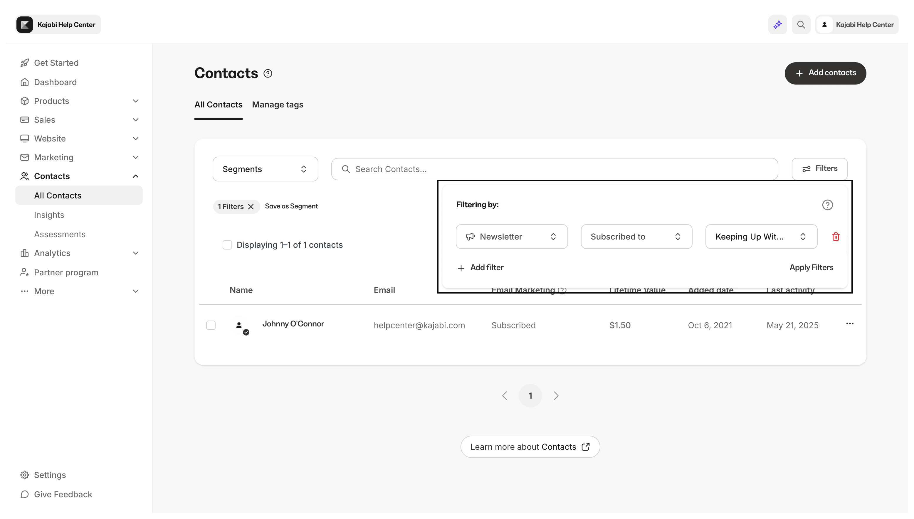Select the All Contacts tab

(218, 105)
